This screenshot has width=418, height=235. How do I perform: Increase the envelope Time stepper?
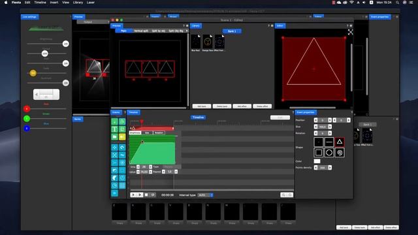pyautogui.click(x=150, y=167)
